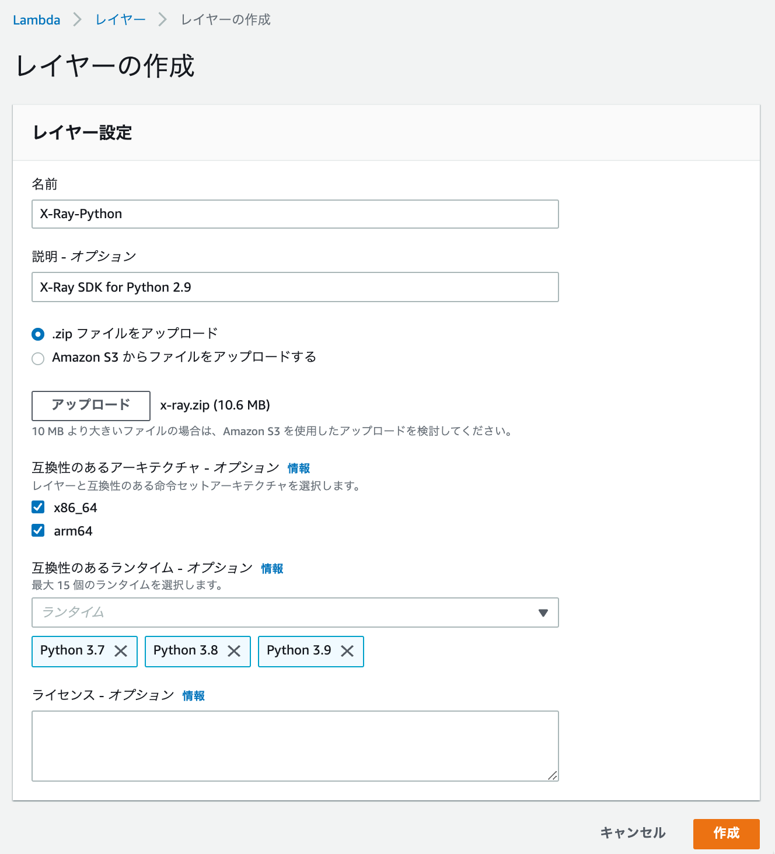Click the license textarea resize handle

pos(553,775)
